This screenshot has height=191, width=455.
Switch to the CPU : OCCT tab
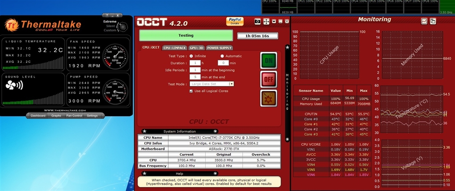pos(151,47)
